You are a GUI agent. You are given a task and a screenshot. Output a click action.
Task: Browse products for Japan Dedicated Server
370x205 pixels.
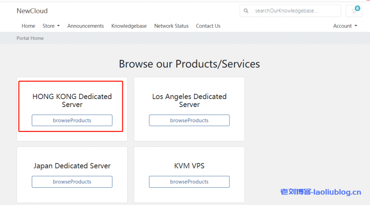click(72, 182)
